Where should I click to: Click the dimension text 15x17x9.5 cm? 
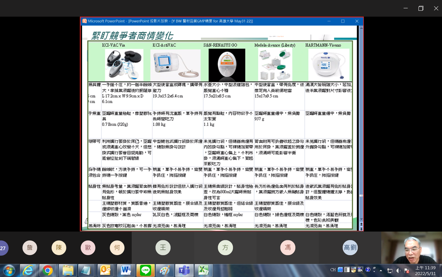266,96
